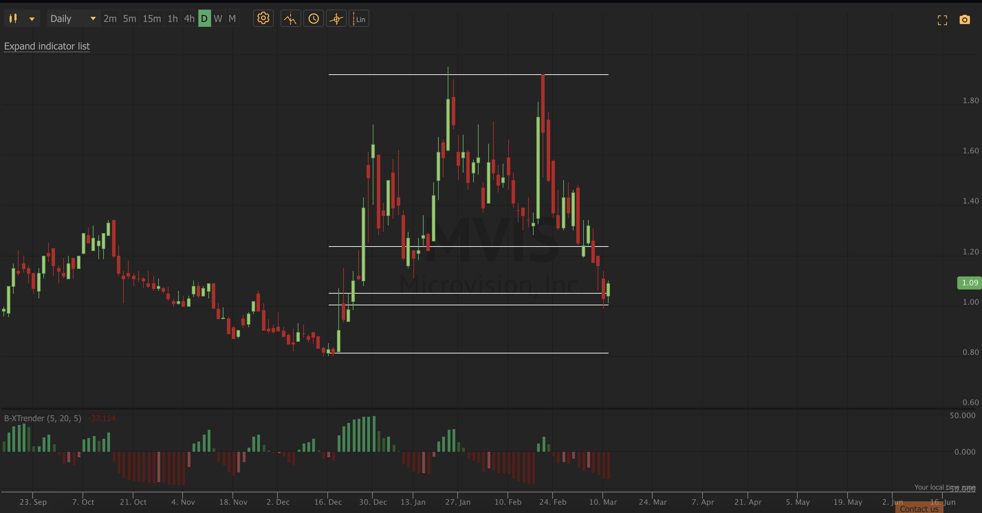Toggle the crosshair cursor tool
Image resolution: width=982 pixels, height=513 pixels.
coord(336,18)
